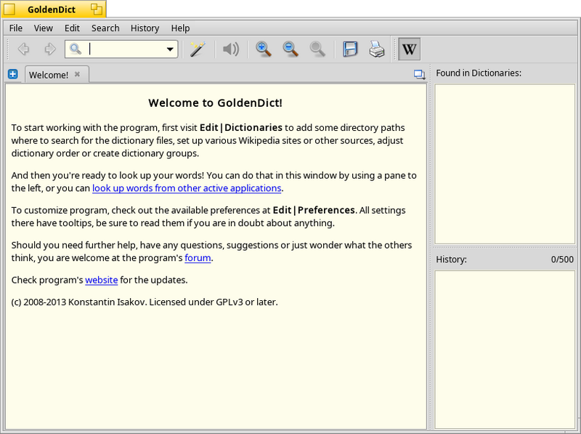This screenshot has height=434, width=581.
Task: Open the program's forum link
Action: pyautogui.click(x=198, y=258)
